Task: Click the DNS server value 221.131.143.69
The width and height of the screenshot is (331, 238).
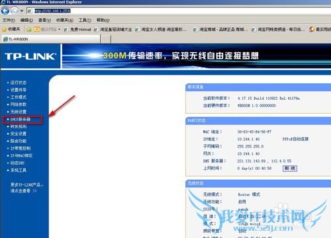Action: pos(252,161)
